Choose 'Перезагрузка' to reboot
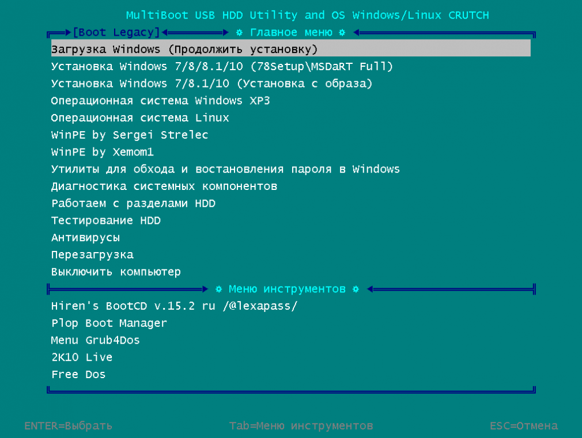The image size is (582, 438). (x=92, y=254)
